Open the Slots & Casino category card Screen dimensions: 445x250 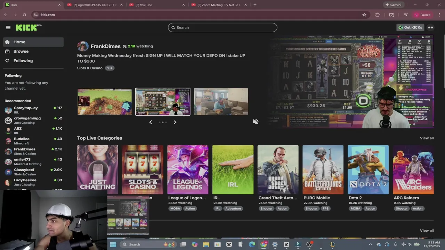[143, 169]
